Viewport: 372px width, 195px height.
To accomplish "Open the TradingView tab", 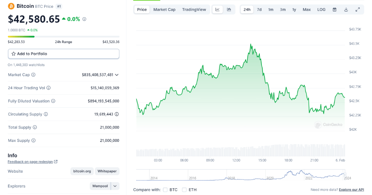I will 194,10.
